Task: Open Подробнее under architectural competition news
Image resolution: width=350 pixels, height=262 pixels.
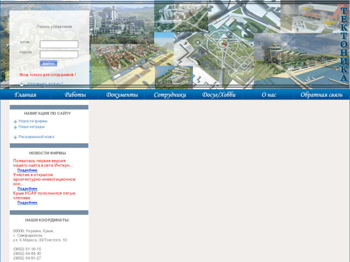Action: tap(27, 188)
